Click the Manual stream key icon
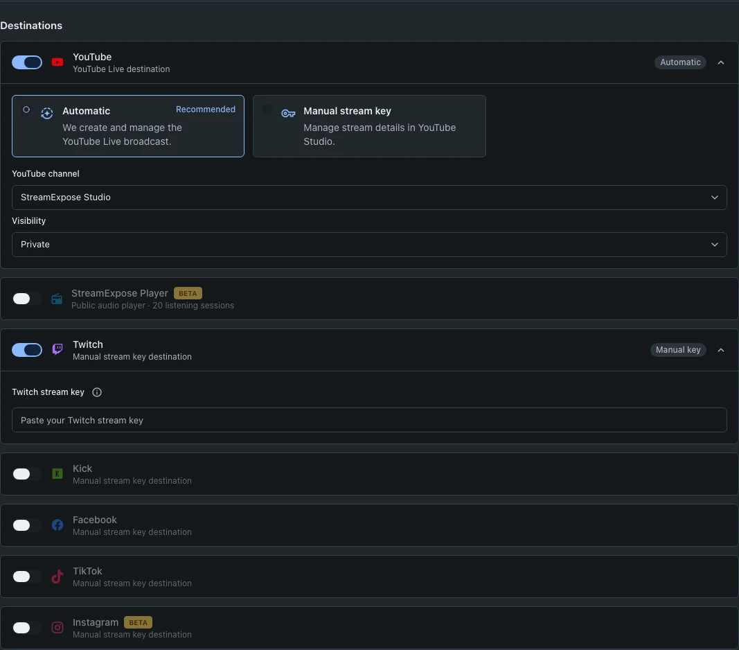The image size is (739, 650). click(x=288, y=113)
